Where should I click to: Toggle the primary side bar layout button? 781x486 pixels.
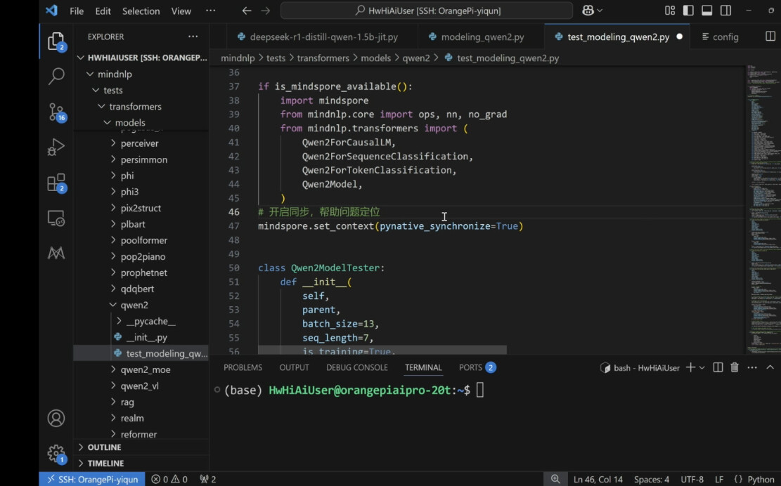(688, 11)
